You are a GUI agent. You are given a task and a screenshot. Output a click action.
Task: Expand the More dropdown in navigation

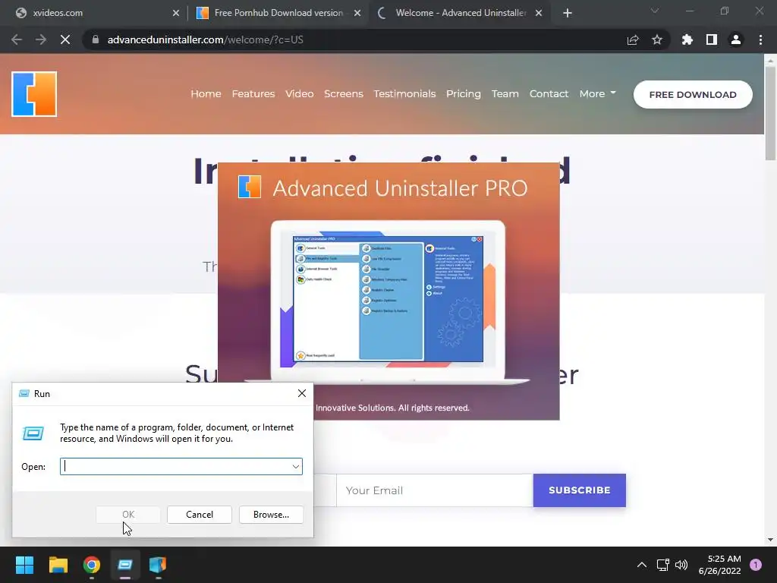(x=598, y=93)
